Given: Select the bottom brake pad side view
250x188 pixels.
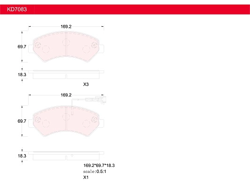Looking at the screenshot, I should click(x=66, y=156).
